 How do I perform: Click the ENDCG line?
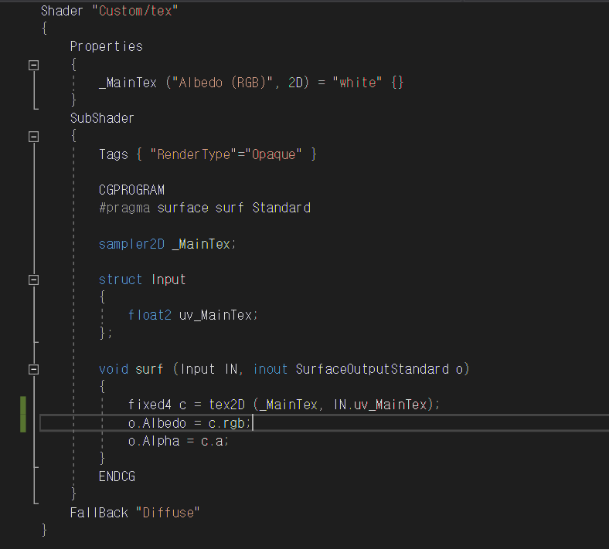click(x=117, y=477)
